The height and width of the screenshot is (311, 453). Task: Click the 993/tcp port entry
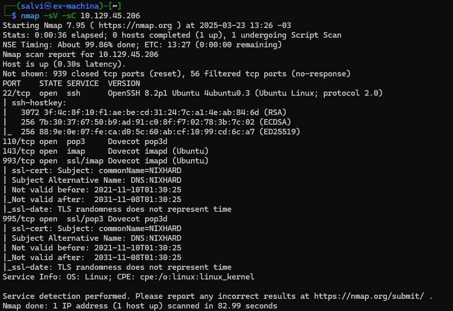pyautogui.click(x=18, y=161)
